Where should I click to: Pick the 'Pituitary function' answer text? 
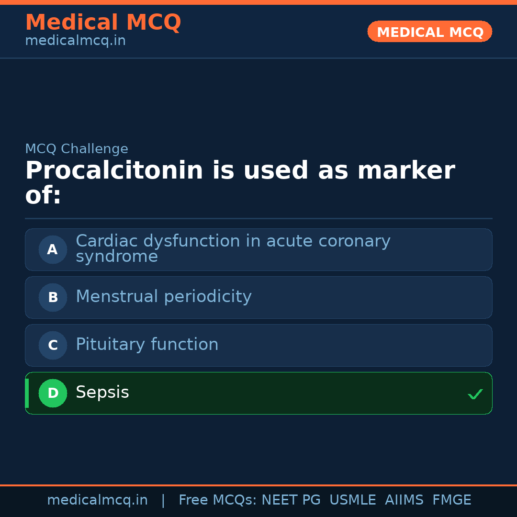147,345
